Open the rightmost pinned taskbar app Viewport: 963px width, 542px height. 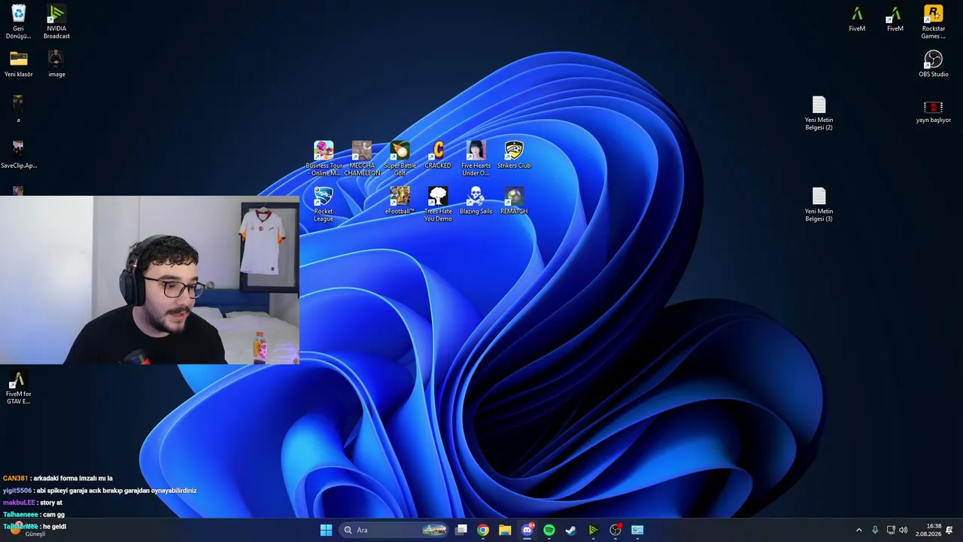637,530
